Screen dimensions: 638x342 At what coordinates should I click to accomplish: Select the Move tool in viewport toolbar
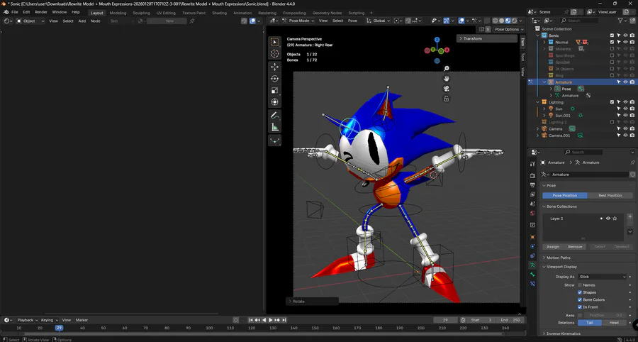[x=275, y=67]
